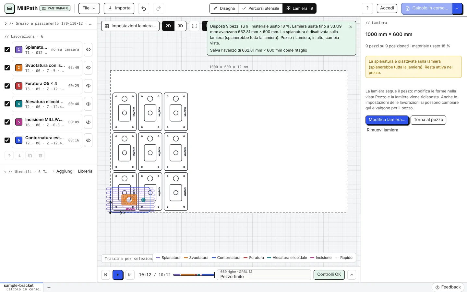Click the Importa button
The height and width of the screenshot is (292, 467).
pyautogui.click(x=119, y=8)
